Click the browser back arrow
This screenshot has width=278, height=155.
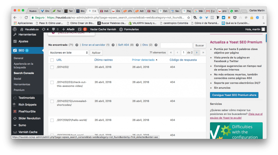tap(15, 17)
